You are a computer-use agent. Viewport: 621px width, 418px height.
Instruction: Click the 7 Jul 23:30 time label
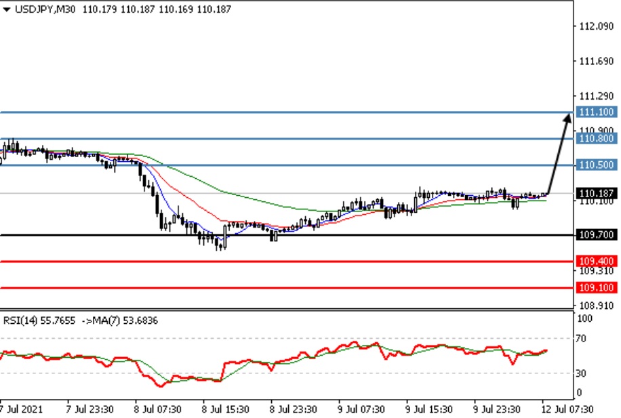(x=89, y=409)
